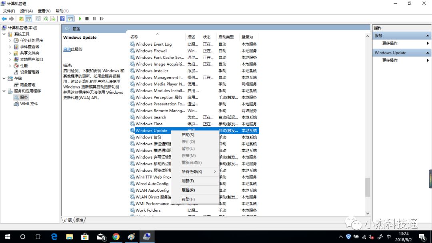432x243 pixels.
Task: Select 共享文件夹 in the tree
Action: [x=30, y=53]
